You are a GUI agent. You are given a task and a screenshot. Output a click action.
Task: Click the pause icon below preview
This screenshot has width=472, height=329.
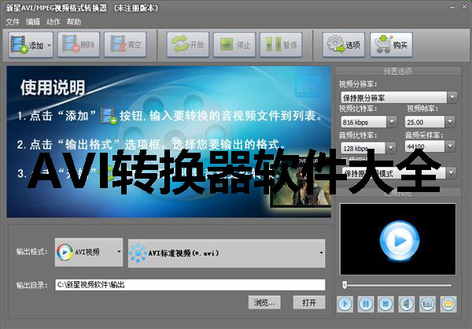pos(366,304)
